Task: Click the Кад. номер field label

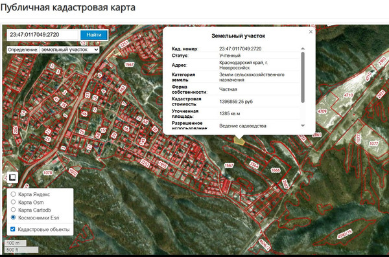Action: tap(185, 49)
